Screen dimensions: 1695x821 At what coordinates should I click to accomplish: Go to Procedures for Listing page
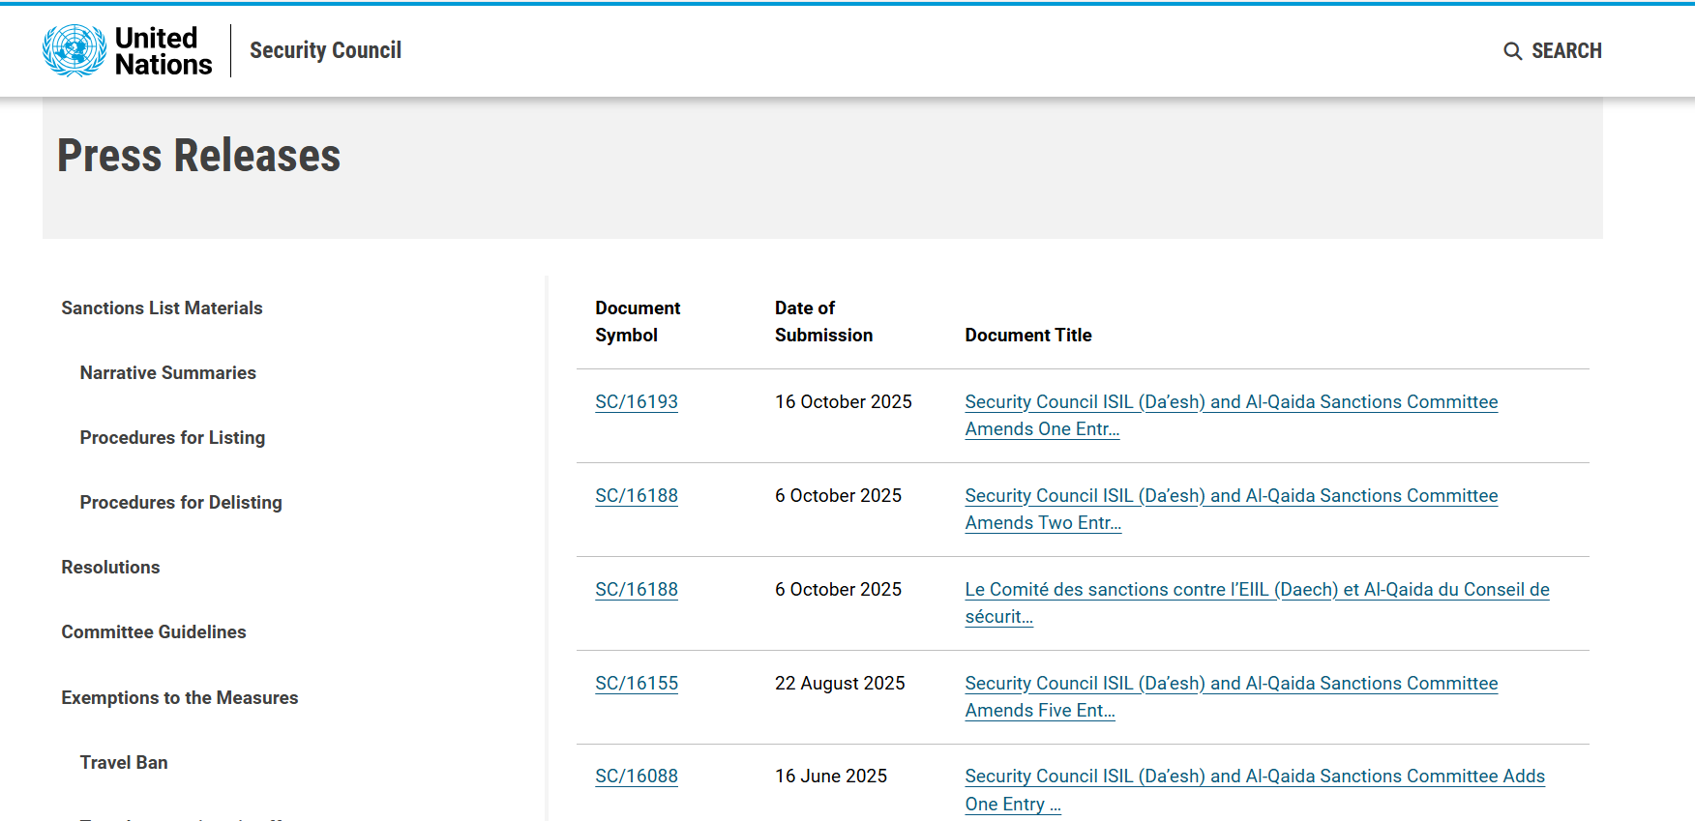click(172, 437)
